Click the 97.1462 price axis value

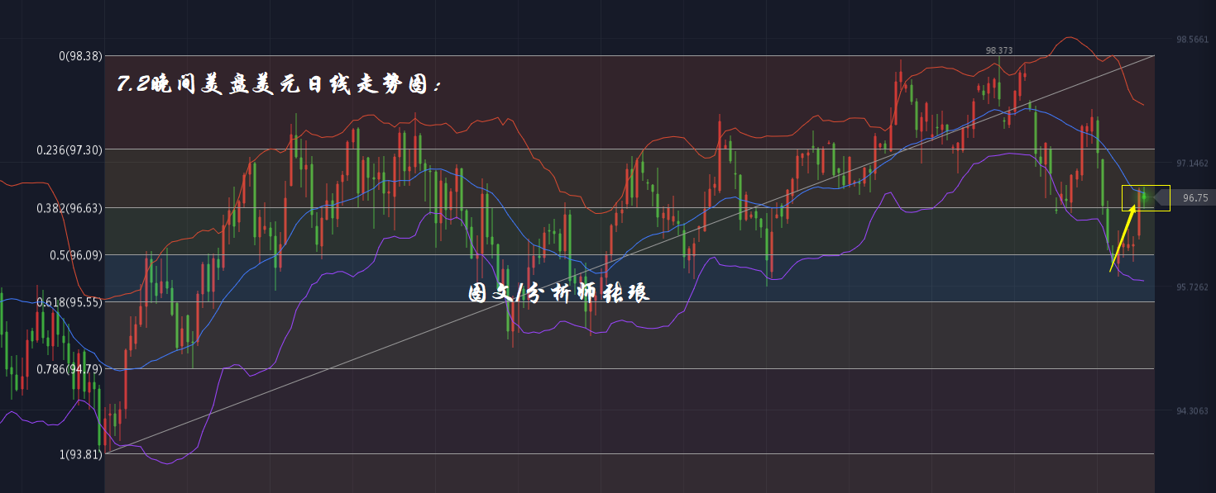(1193, 164)
